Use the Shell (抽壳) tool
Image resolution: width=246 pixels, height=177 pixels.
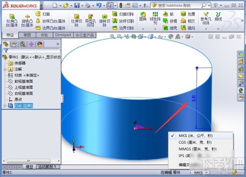170,28
